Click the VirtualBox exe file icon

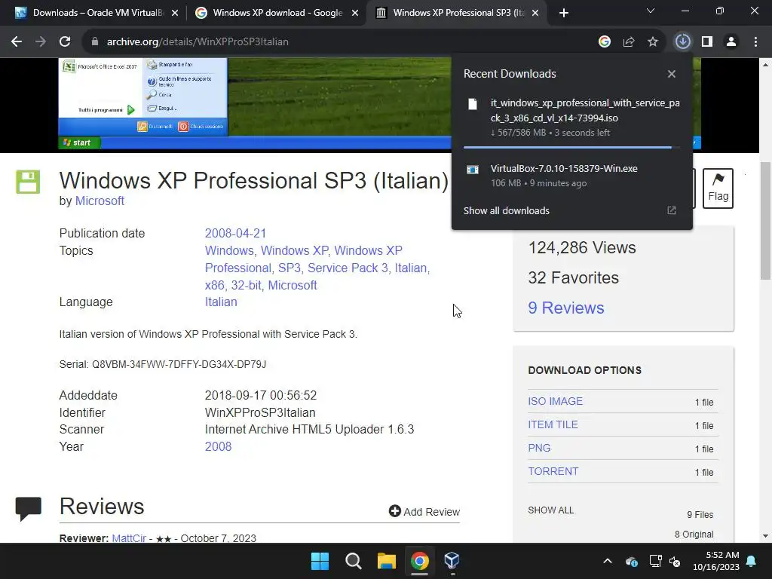tap(473, 170)
